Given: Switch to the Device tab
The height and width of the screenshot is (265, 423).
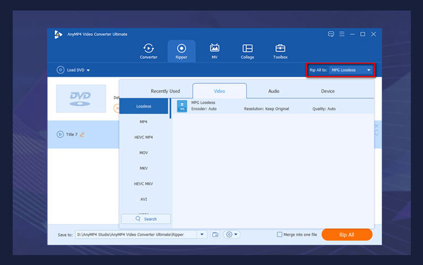Looking at the screenshot, I should click(328, 91).
